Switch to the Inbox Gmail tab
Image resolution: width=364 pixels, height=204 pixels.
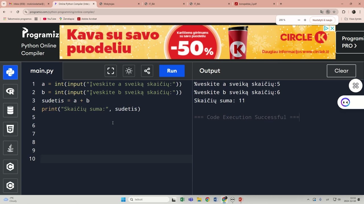[x=28, y=4]
